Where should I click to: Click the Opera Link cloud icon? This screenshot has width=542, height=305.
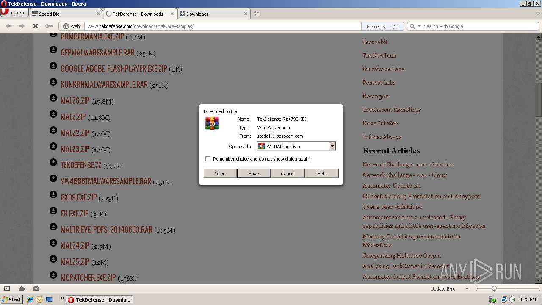click(x=22, y=288)
